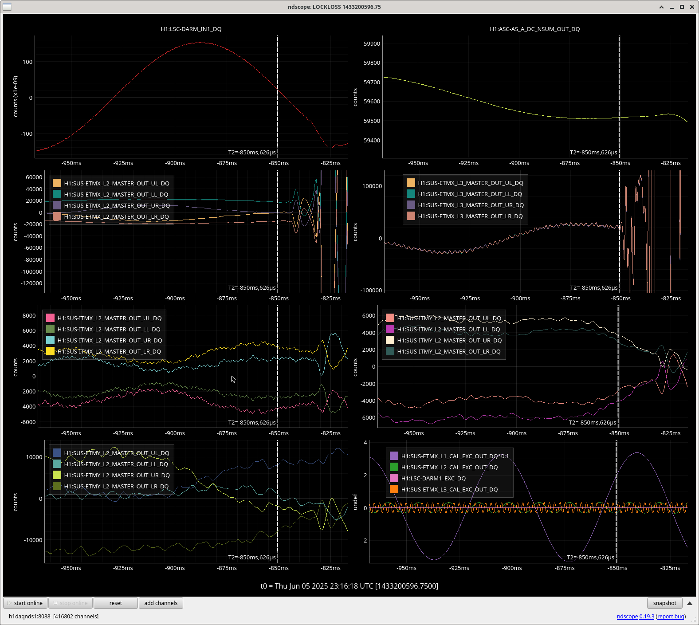Click ETMX_L3_MASTER_OUT_UR_DQ legend color swatch

(x=411, y=205)
